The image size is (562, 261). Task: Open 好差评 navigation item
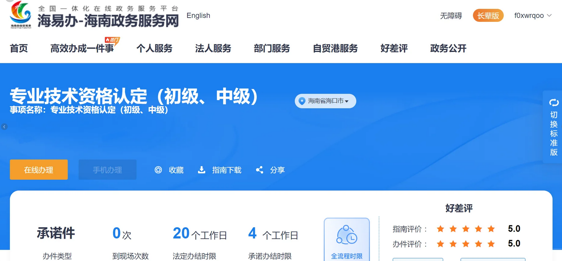394,48
